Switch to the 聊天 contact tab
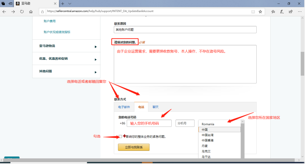This screenshot has height=164, width=305. click(156, 107)
